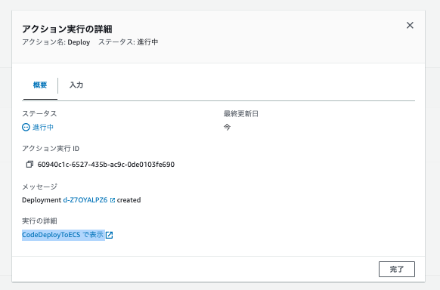Open external link icon next to d-Z7OYALPZ6
Image resolution: width=440 pixels, height=290 pixels.
pyautogui.click(x=112, y=200)
